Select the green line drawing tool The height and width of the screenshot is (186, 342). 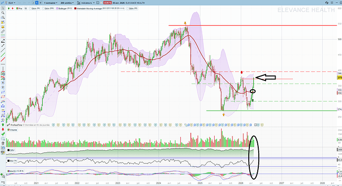pos(3,55)
